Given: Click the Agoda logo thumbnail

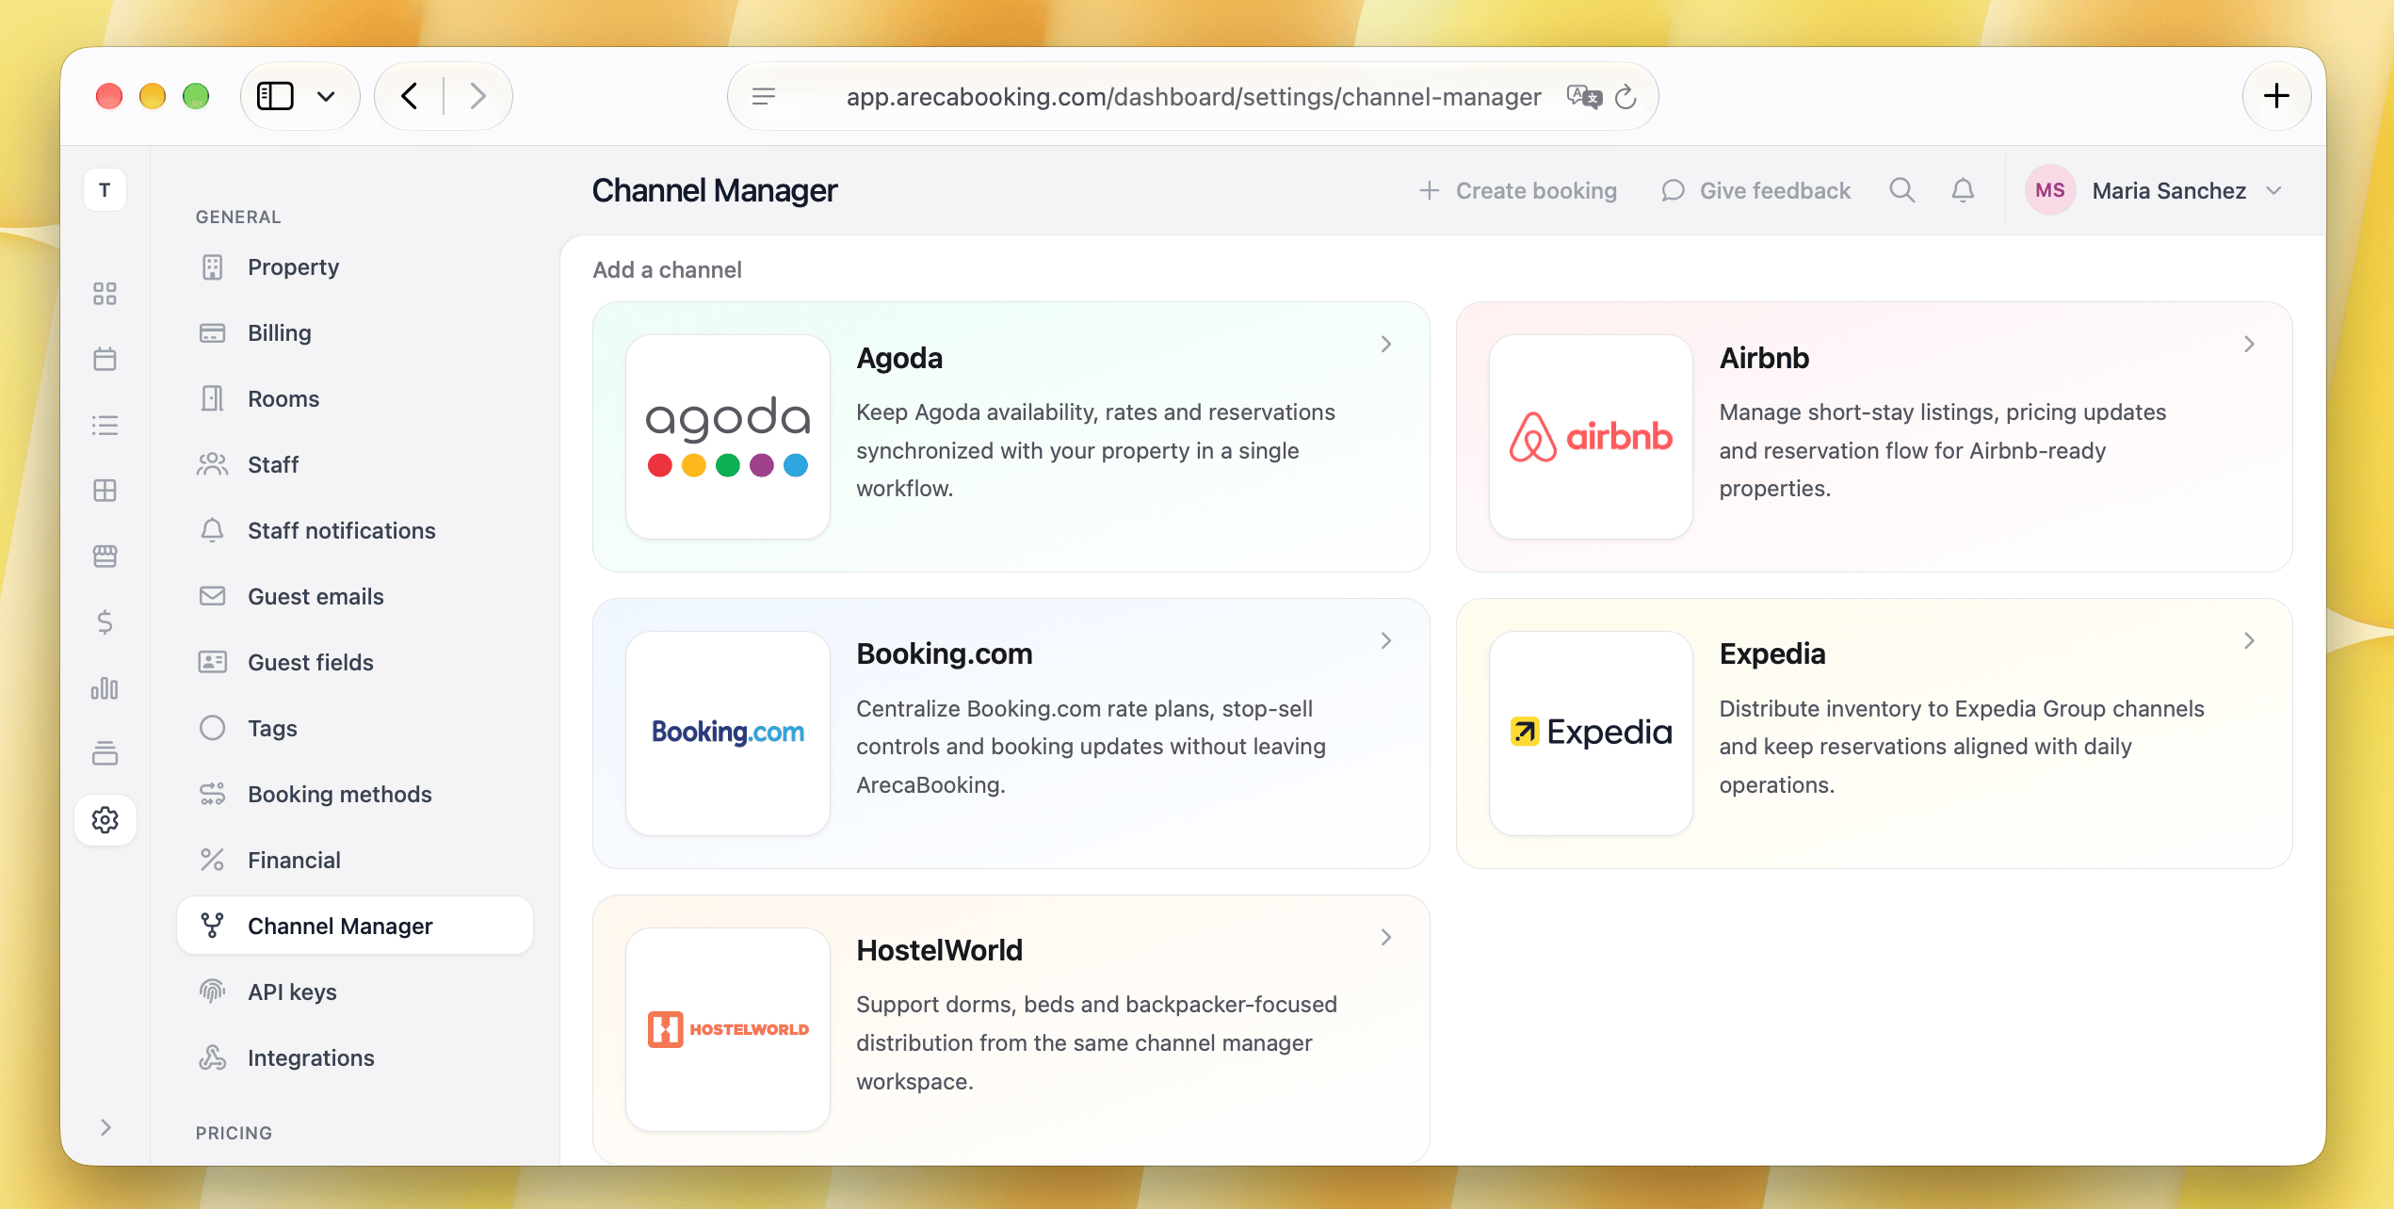Looking at the screenshot, I should point(728,437).
